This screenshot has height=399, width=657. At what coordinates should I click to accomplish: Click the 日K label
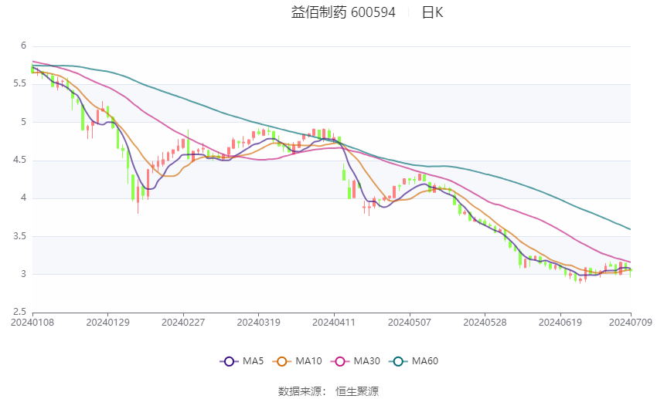tap(432, 12)
